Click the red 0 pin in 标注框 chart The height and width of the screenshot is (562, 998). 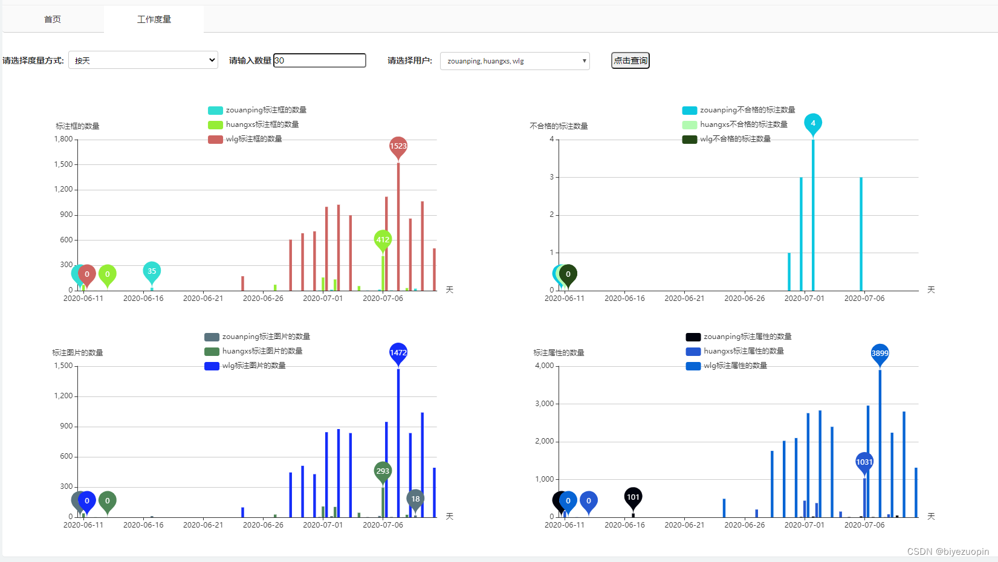[87, 275]
